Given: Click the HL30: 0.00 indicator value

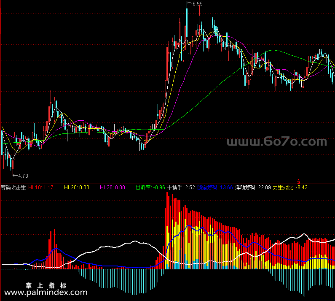Looking at the screenshot, I should point(113,187).
